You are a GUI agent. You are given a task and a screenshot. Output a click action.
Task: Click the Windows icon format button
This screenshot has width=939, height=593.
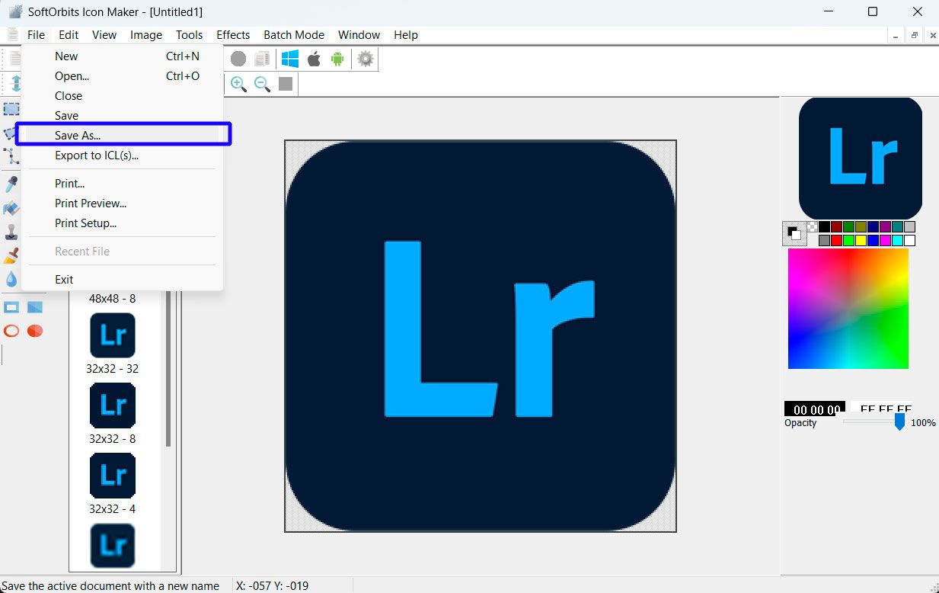(x=290, y=59)
